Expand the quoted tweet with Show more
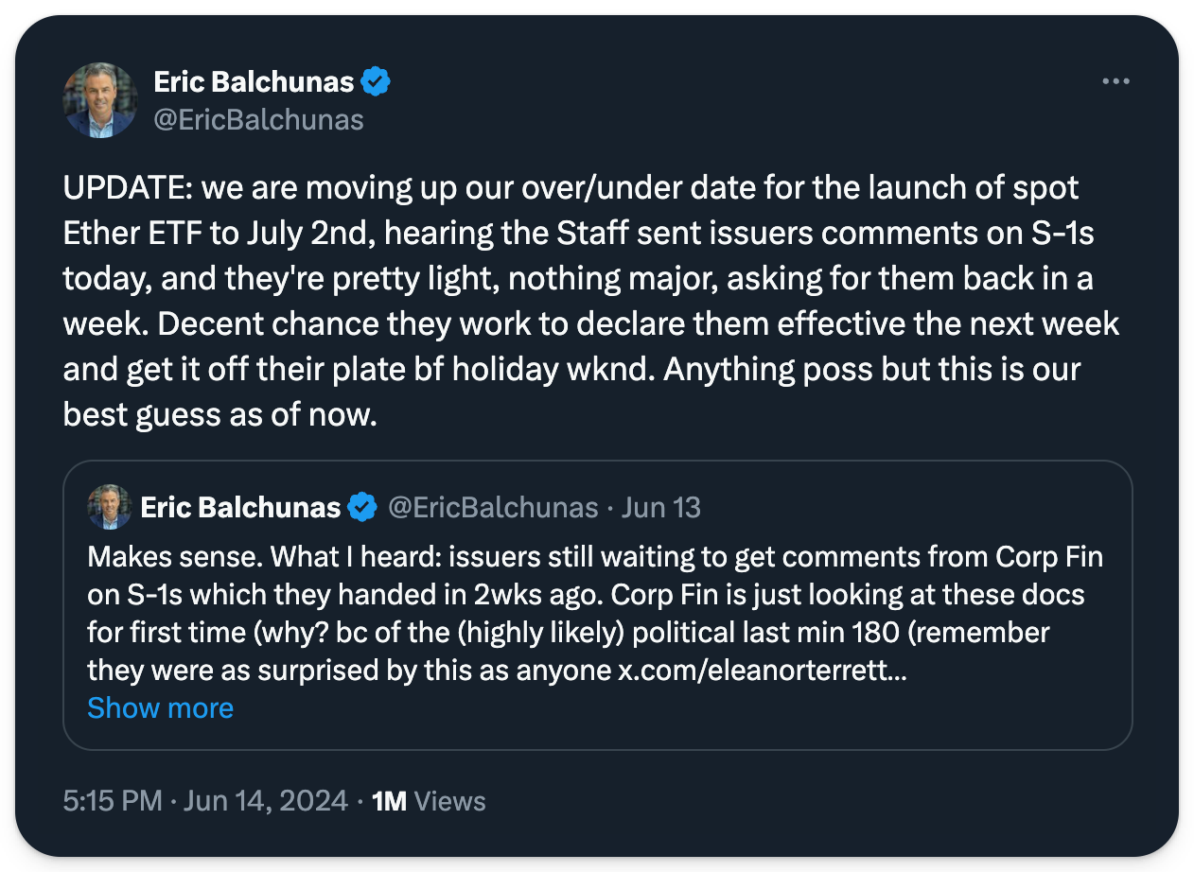This screenshot has height=872, width=1194. (x=160, y=708)
